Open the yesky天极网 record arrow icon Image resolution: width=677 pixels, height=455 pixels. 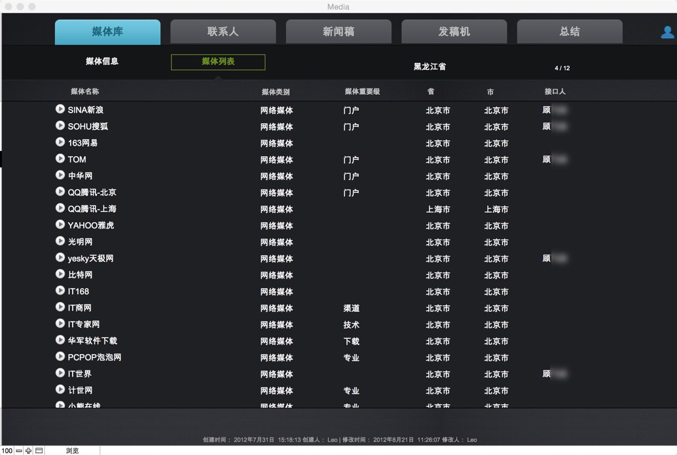pyautogui.click(x=60, y=258)
